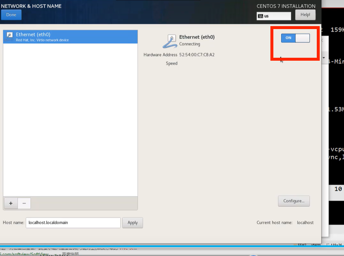Screen dimensions: 344x256
Task: Click the CENTOS 7 INSTALLATION title
Action: pyautogui.click(x=286, y=6)
